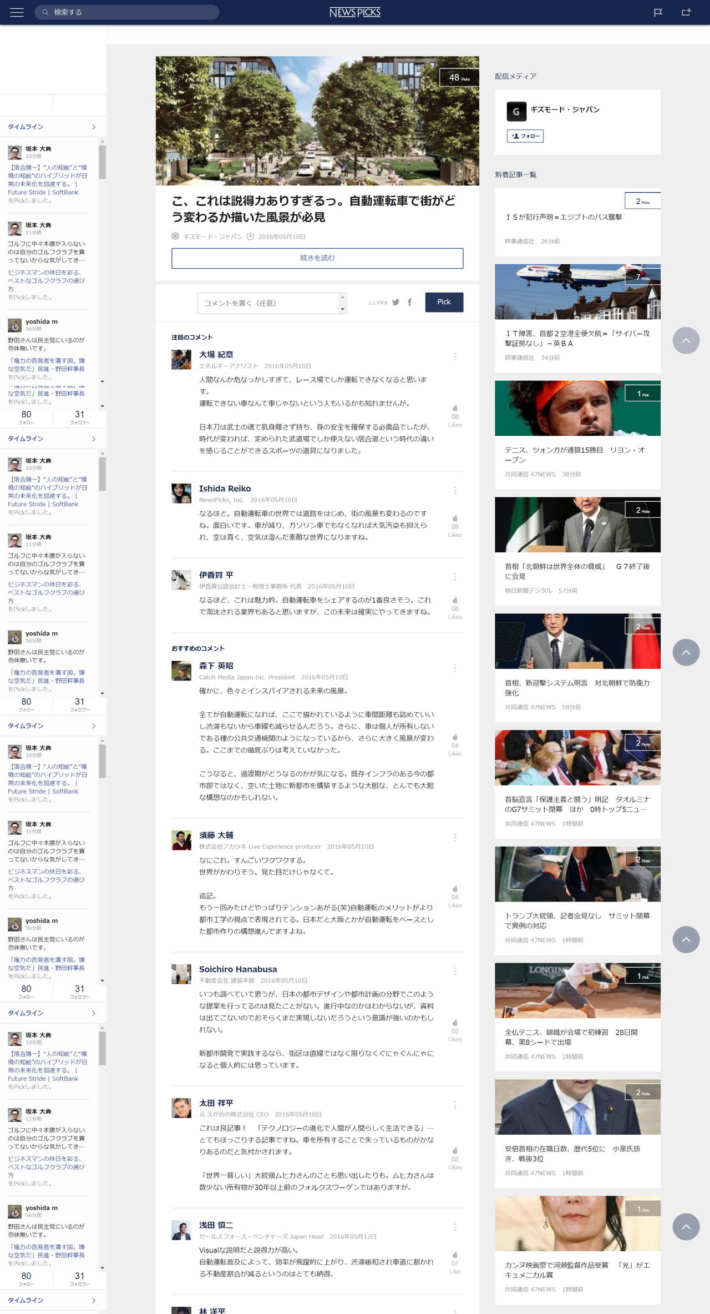Follow ギズモード・ジャパン with フォロー button
This screenshot has height=1314, width=710.
point(525,136)
